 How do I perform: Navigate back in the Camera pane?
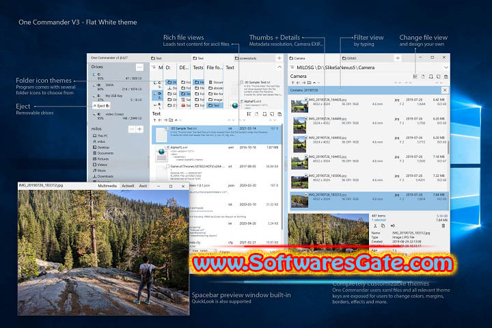[298, 83]
